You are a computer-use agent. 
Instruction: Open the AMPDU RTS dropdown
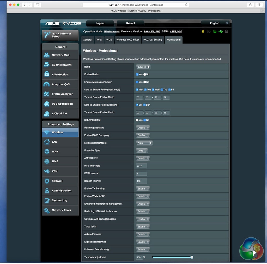143,158
